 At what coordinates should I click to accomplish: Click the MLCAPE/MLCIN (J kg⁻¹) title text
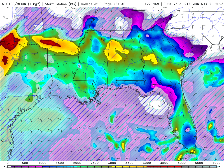coord(21,4)
